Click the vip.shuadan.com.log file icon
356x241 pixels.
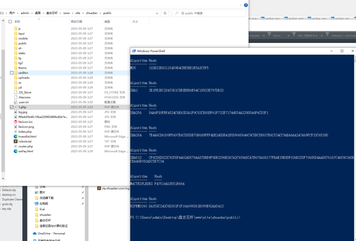(x=99, y=188)
